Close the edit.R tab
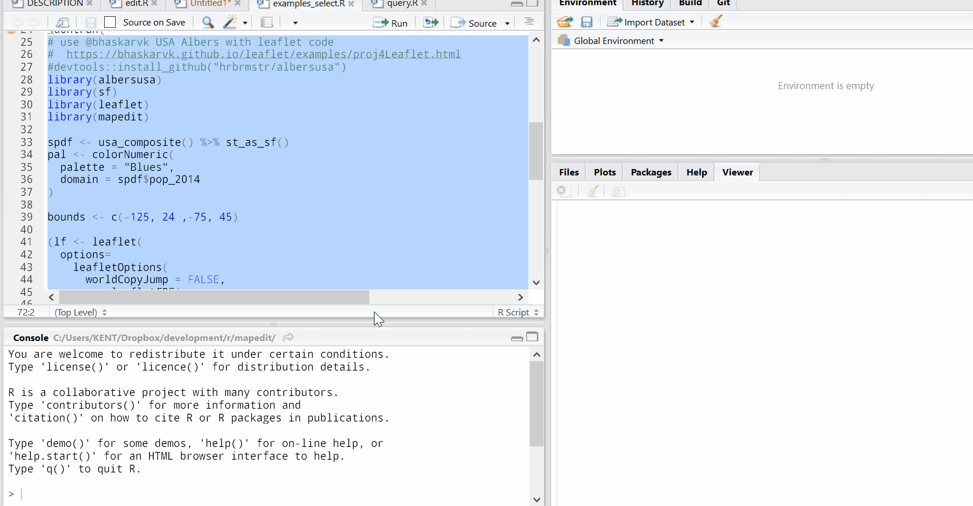 click(x=155, y=3)
